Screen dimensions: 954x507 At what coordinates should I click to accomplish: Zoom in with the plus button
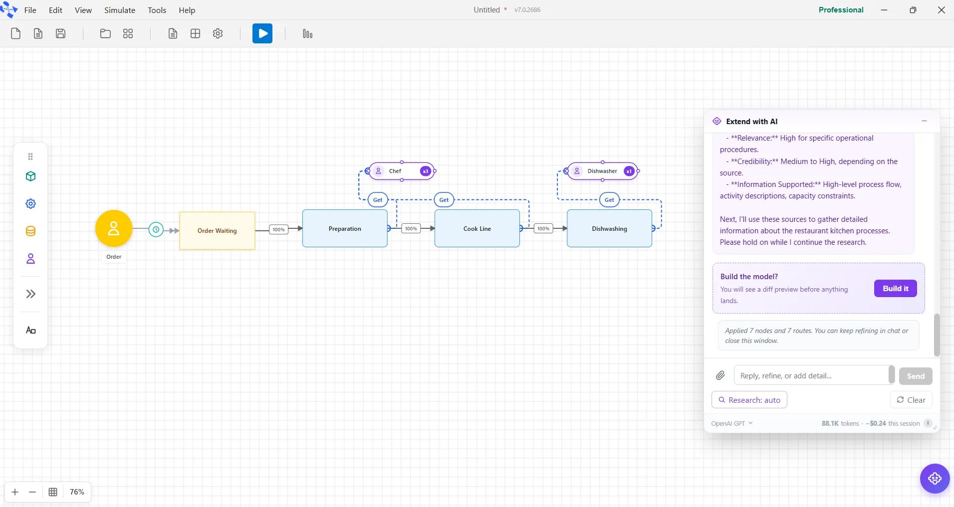pos(15,492)
